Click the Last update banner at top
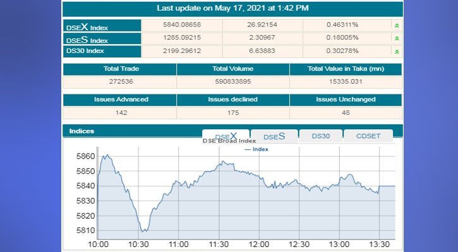 coord(232,8)
